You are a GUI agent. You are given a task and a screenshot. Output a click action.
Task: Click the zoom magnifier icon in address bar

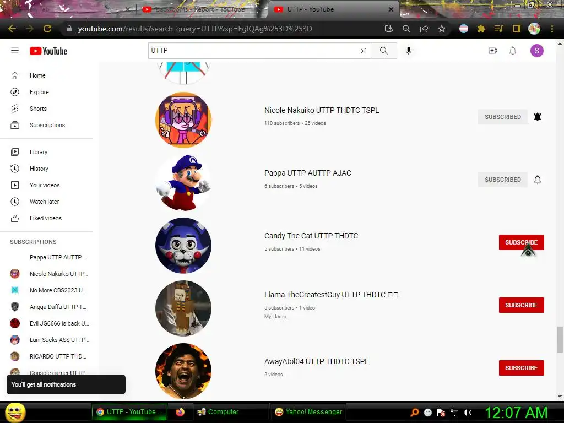pos(406,29)
